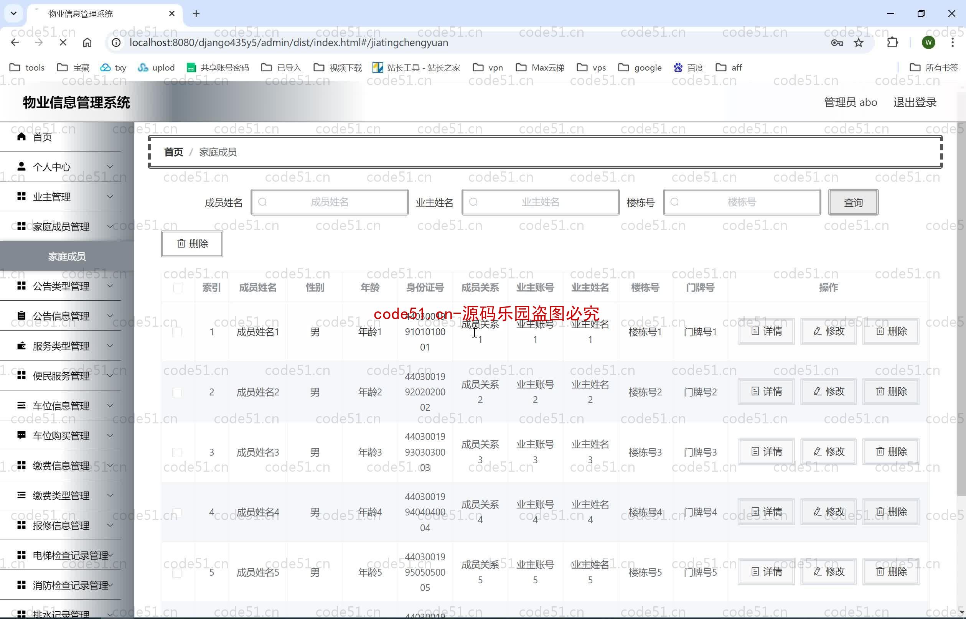Click the list icon beside 缴费类型管理
This screenshot has width=966, height=619.
22,495
